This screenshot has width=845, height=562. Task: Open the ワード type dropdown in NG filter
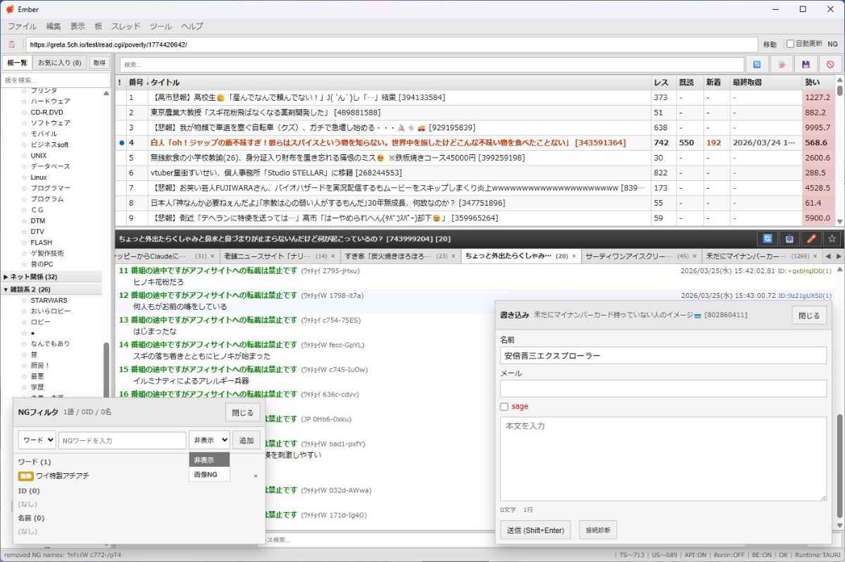[37, 440]
